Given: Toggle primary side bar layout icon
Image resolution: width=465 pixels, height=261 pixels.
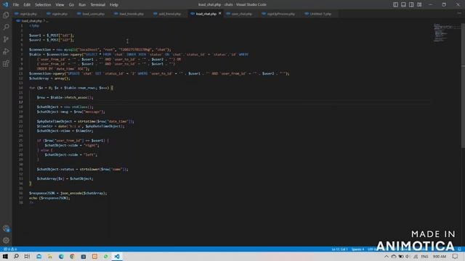Looking at the screenshot, I should click(395, 4).
